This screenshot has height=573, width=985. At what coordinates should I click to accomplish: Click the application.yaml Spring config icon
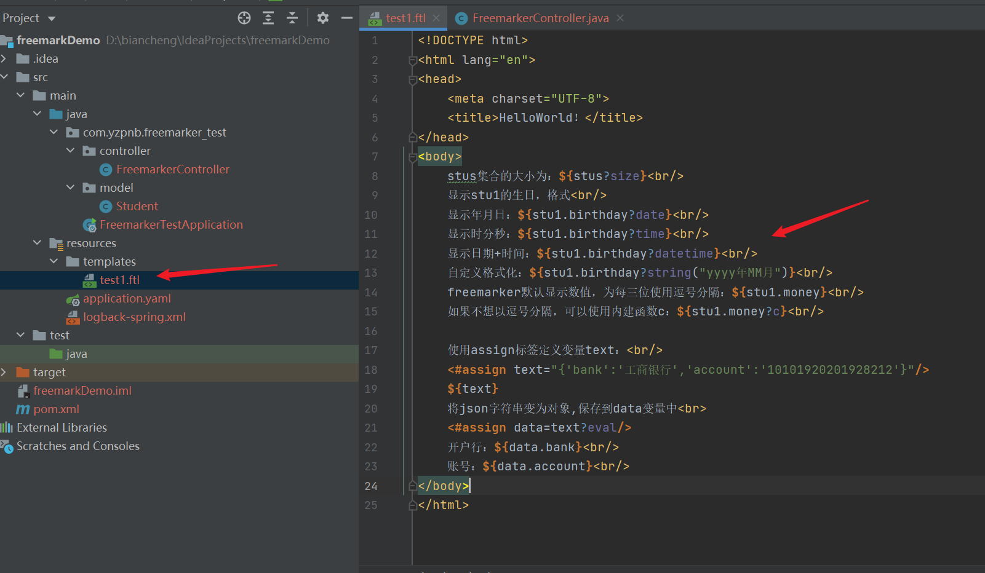pyautogui.click(x=73, y=299)
